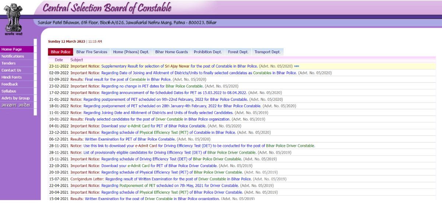This screenshot has height=203, width=442.
Task: Switch to Forest Dept. tab
Action: (238, 52)
